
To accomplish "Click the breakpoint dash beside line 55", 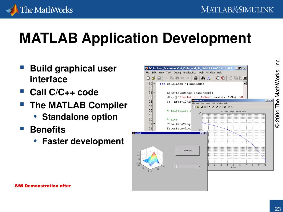I will click(x=154, y=97).
